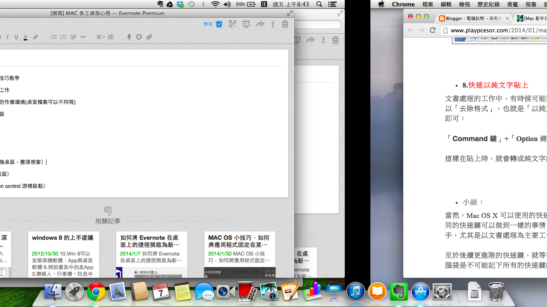
Task: Delete note with front Evernote window trash icon
Action: coord(285,24)
